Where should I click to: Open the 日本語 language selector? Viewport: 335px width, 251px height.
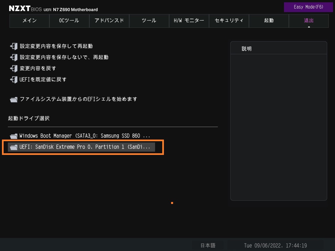(208, 245)
